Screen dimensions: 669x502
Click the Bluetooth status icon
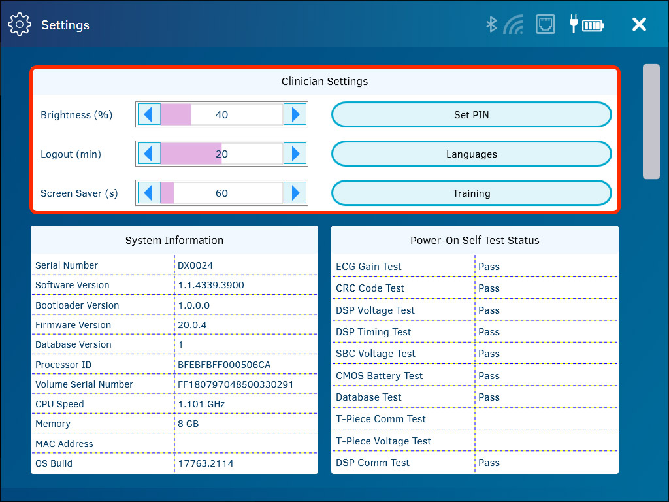(x=491, y=24)
